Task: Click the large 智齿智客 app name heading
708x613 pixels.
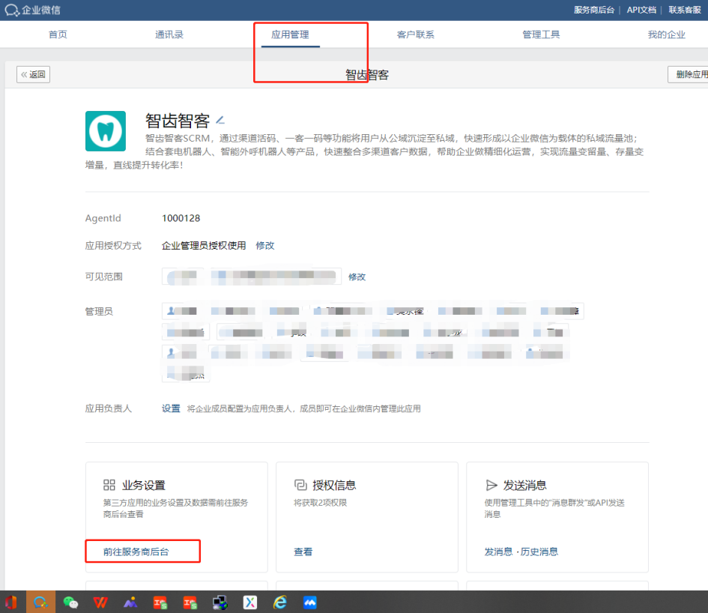Action: point(178,121)
